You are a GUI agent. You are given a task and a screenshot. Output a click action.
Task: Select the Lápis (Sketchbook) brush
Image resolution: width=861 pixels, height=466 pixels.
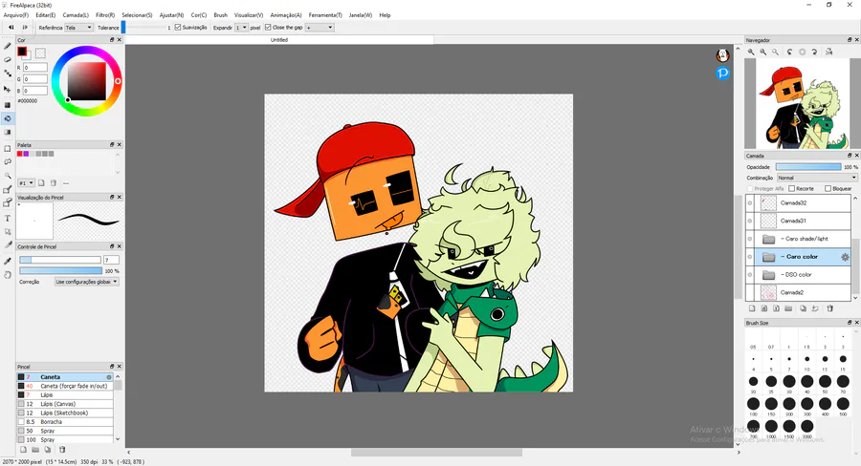click(65, 413)
